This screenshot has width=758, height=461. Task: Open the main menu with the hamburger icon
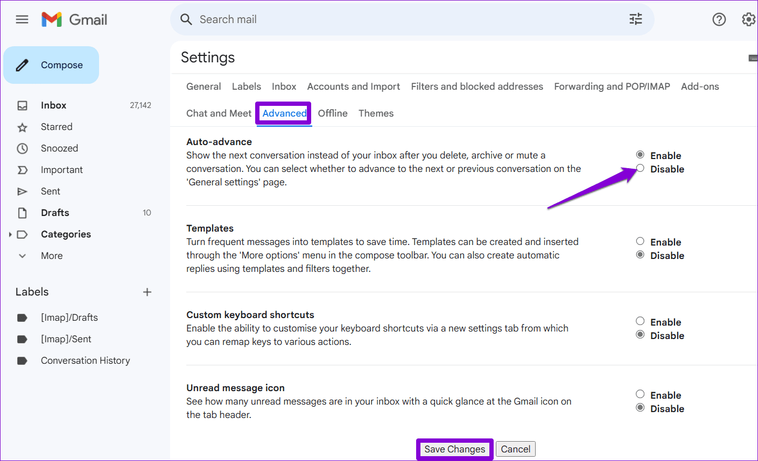coord(22,19)
